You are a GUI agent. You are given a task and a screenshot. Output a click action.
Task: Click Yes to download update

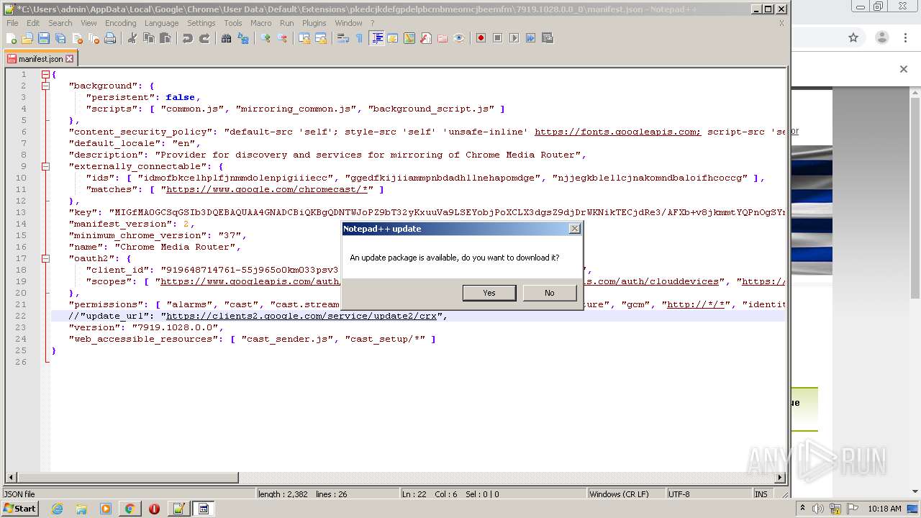(489, 293)
